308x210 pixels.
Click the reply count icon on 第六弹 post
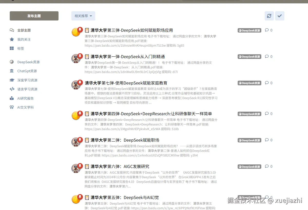[267, 166]
